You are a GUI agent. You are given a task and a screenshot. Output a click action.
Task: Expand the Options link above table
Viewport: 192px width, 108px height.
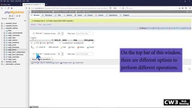[34, 38]
